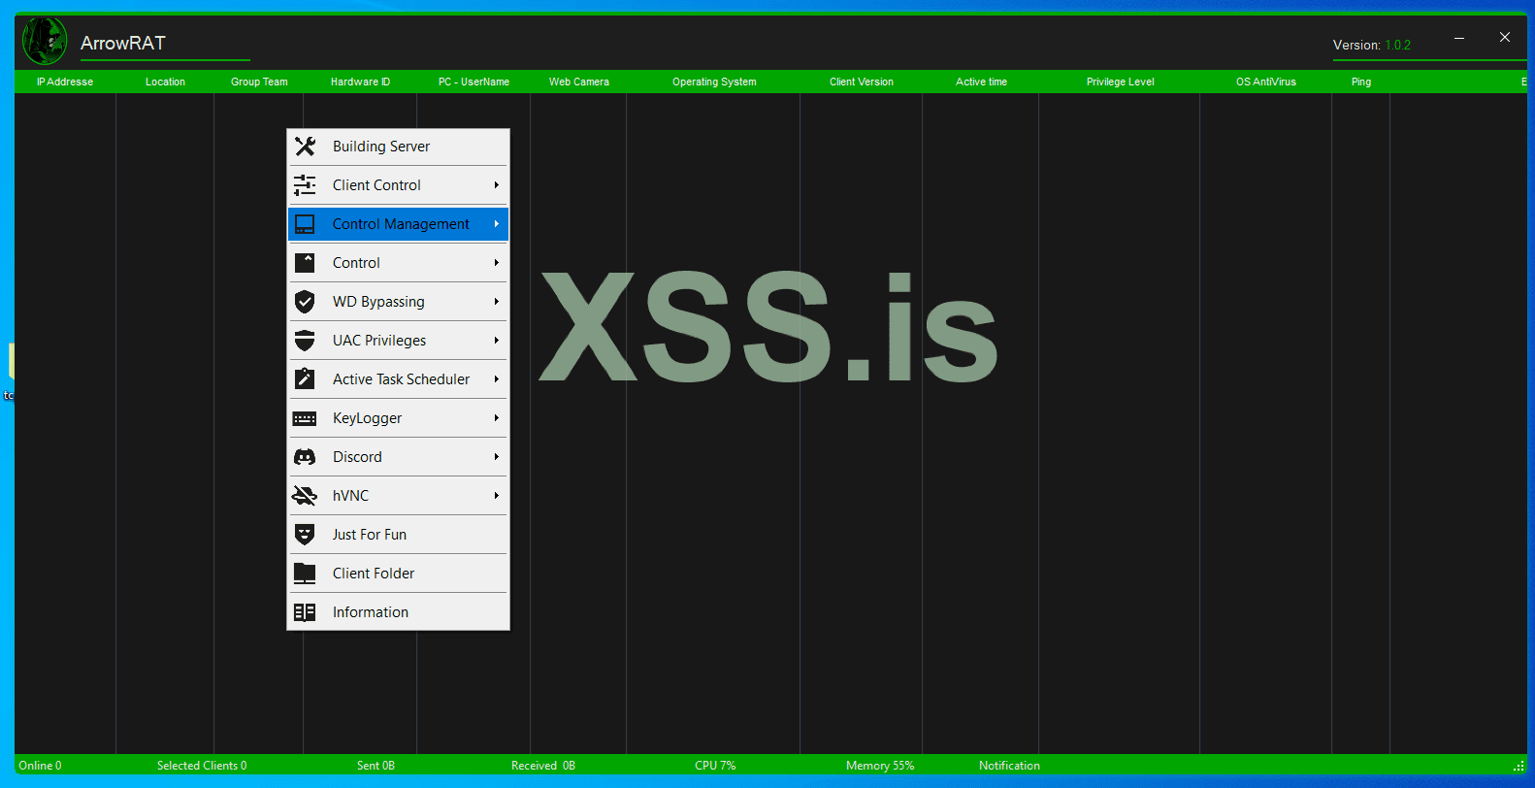This screenshot has width=1535, height=788.
Task: Choose the Just For Fun menu label
Action: click(x=370, y=535)
